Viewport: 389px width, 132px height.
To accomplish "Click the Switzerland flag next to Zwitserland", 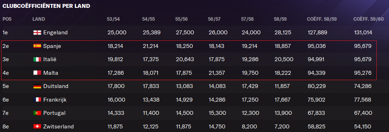I will [37, 127].
